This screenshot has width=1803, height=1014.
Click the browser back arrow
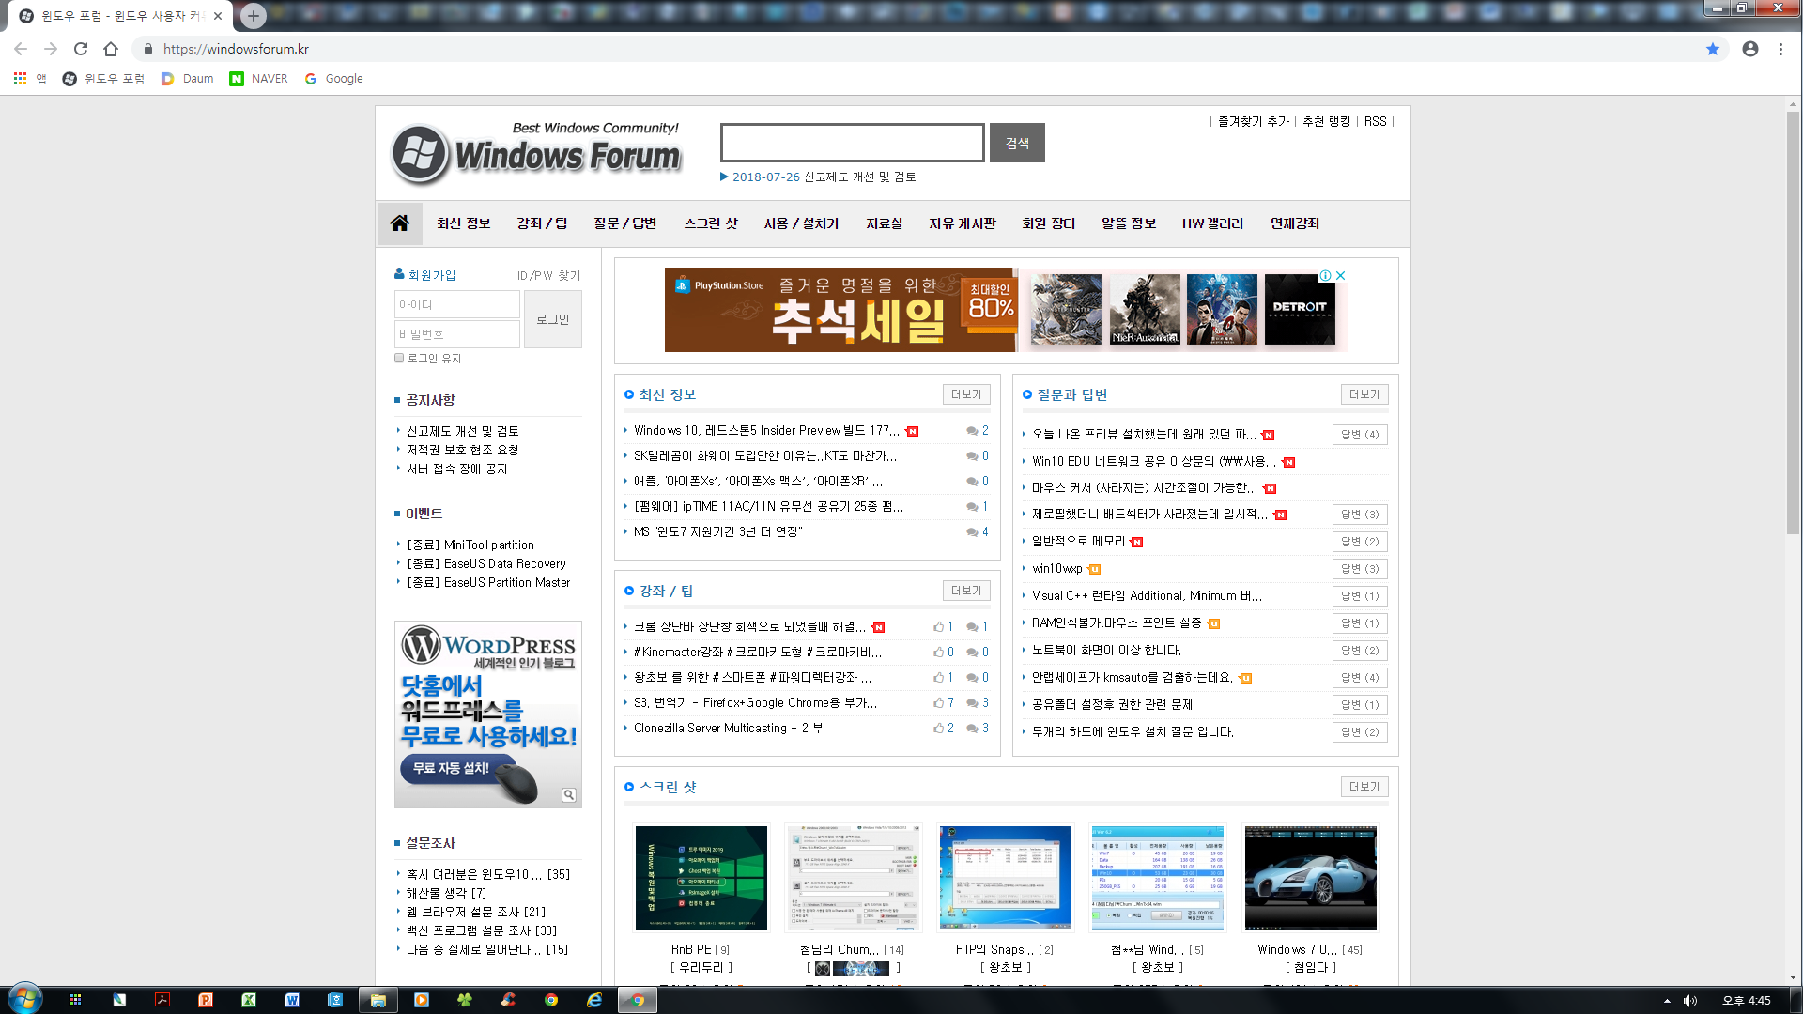pyautogui.click(x=21, y=49)
